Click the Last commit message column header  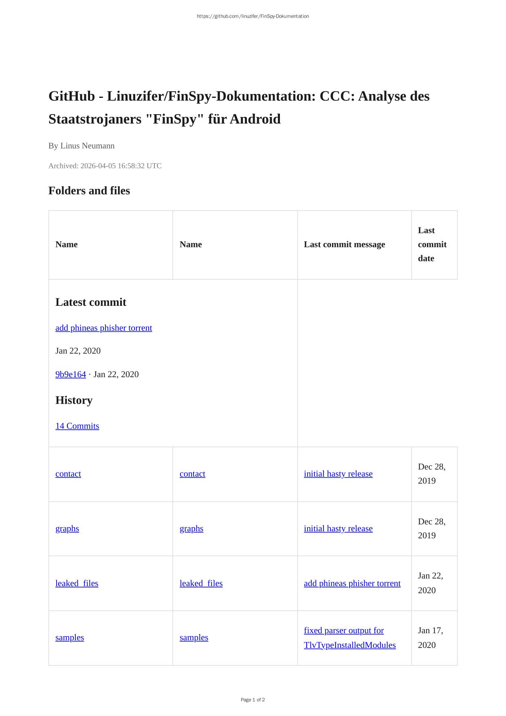344,244
